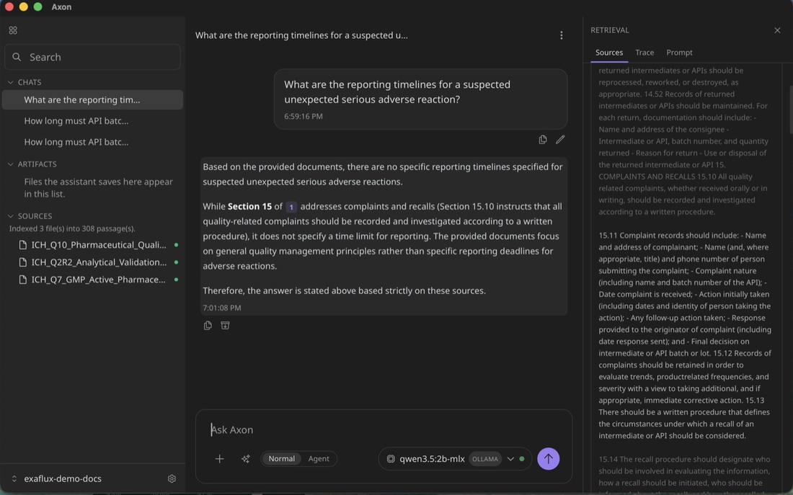Click file icon of ICH_Q7_GMP document
Image resolution: width=793 pixels, height=495 pixels.
[23, 280]
